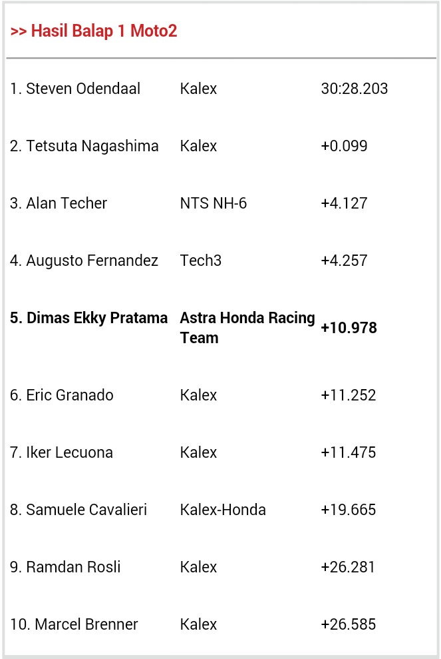Select the Kalex-Honda team cell
The width and height of the screenshot is (441, 659).
(x=222, y=510)
